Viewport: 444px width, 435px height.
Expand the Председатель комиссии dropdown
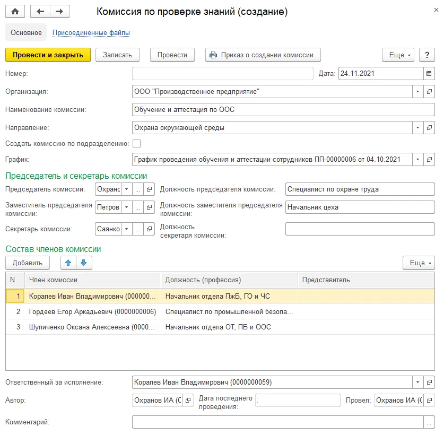click(127, 189)
